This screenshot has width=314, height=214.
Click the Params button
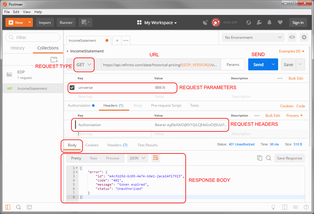[x=233, y=64]
